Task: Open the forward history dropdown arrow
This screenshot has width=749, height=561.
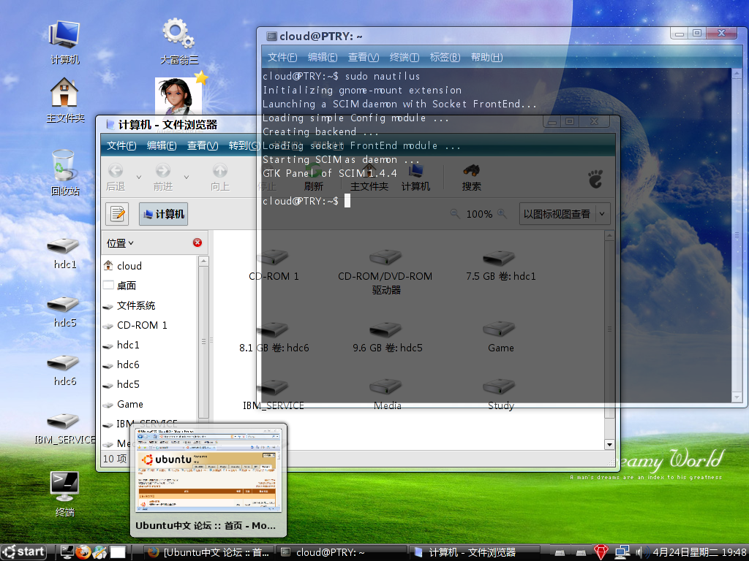Action: [x=187, y=177]
